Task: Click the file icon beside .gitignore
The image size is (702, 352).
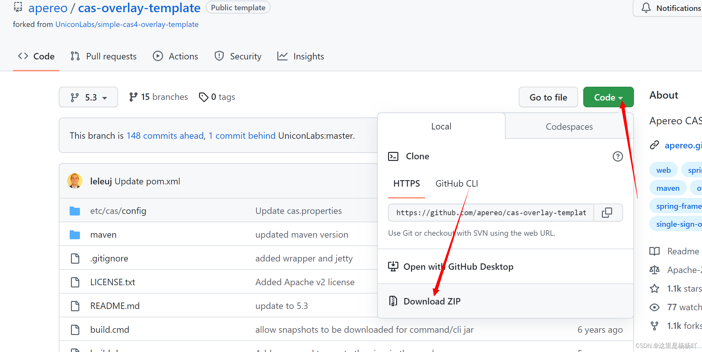Action: 75,258
